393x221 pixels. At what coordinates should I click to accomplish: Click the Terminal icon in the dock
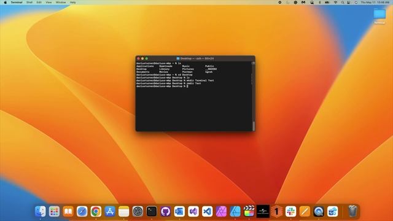[152, 211]
